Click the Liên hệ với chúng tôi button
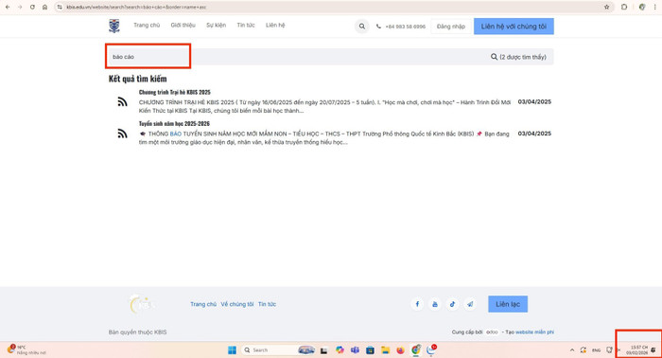This screenshot has height=358, width=662. coord(514,27)
